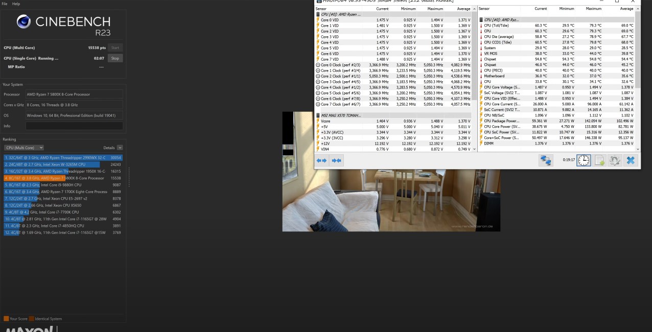This screenshot has height=332, width=652.
Task: Click the Cinebench sphere logo
Action: coord(24,21)
